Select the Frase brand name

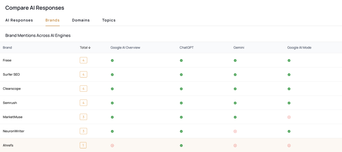tap(7, 60)
